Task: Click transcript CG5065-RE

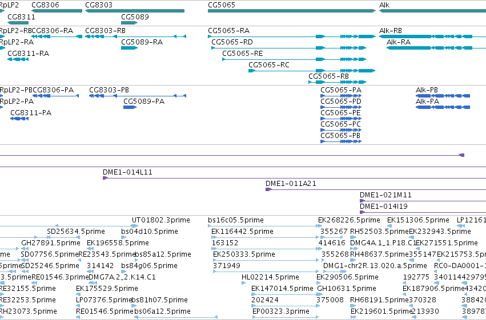Action: pos(294,59)
